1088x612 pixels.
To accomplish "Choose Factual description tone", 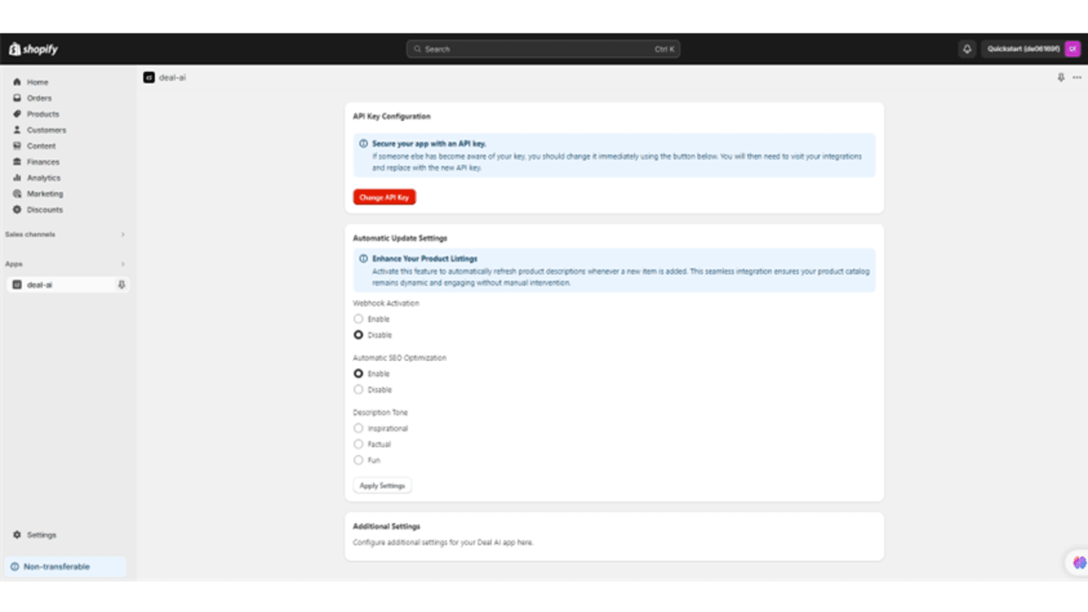I will [x=358, y=444].
